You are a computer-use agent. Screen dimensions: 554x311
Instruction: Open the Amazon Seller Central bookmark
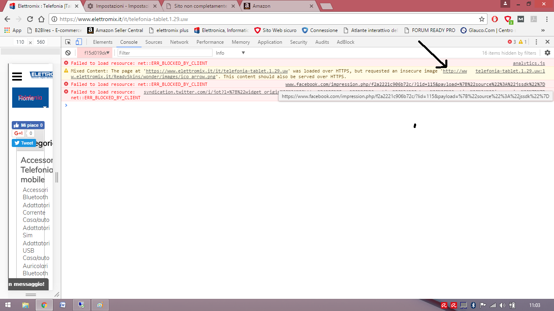(x=115, y=30)
